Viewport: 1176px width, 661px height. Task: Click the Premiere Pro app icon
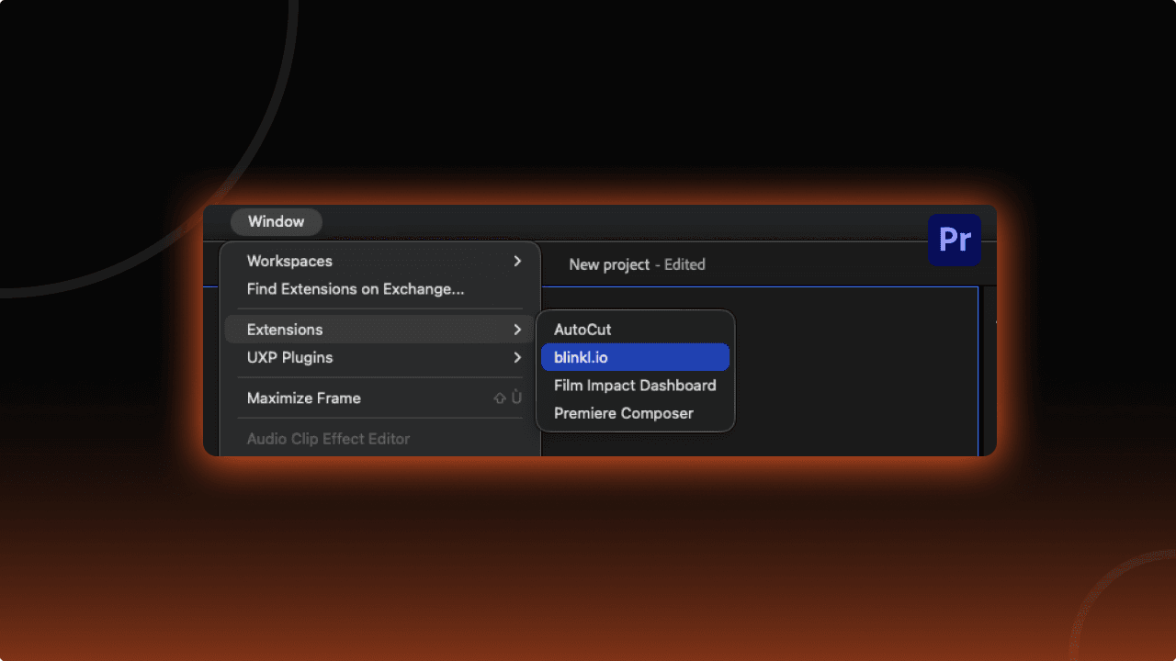pyautogui.click(x=954, y=240)
